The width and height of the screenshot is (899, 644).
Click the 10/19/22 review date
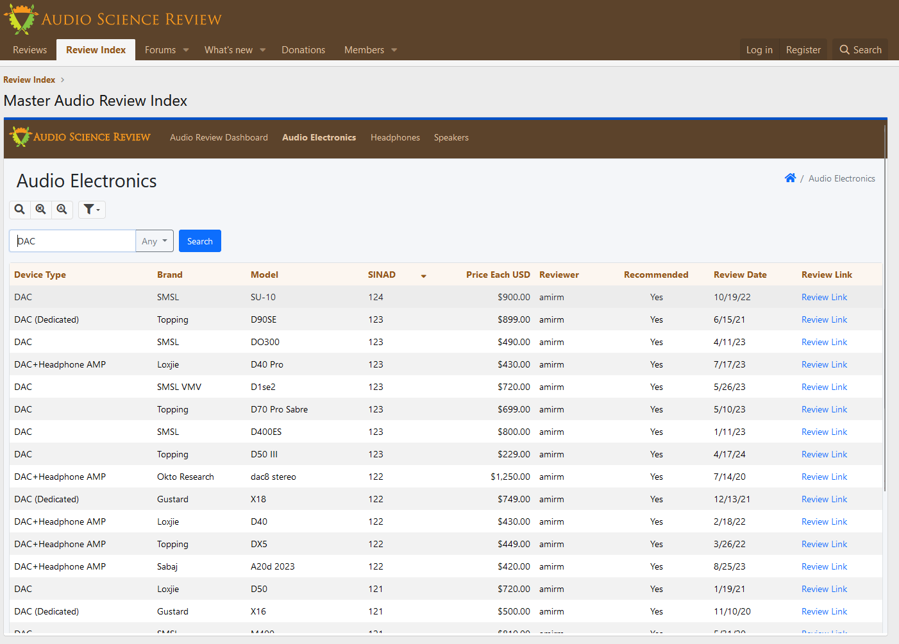[x=732, y=297]
